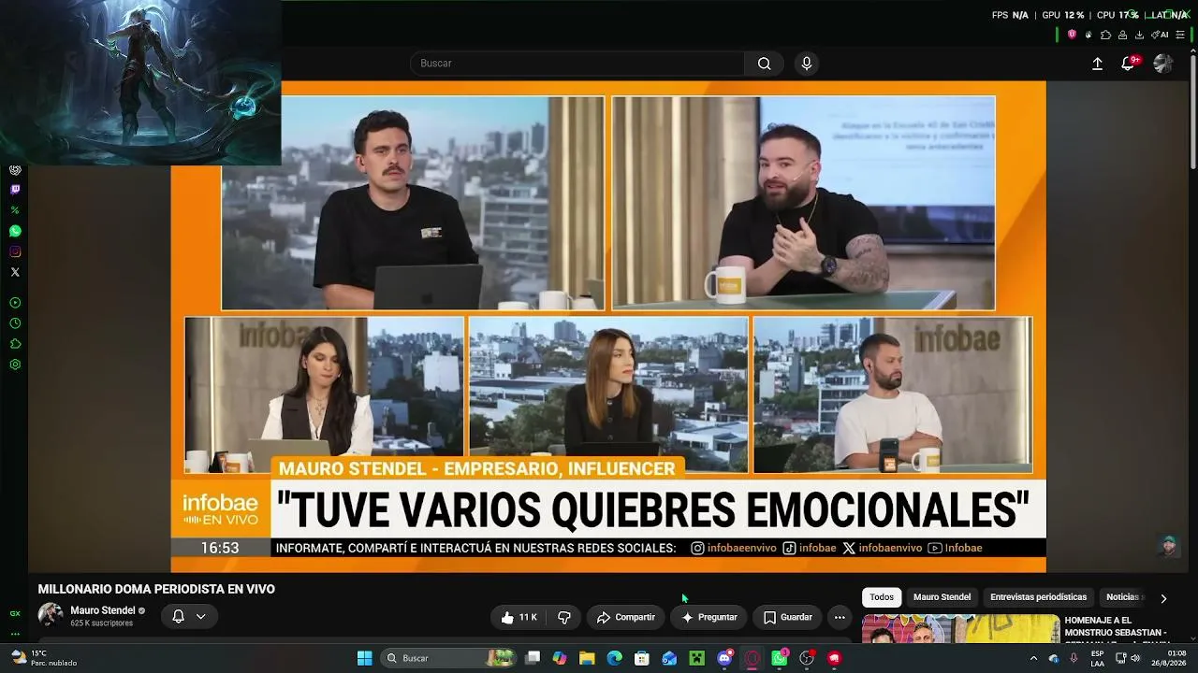Open the Minecraft icon on the taskbar
1198x673 pixels.
(x=696, y=658)
